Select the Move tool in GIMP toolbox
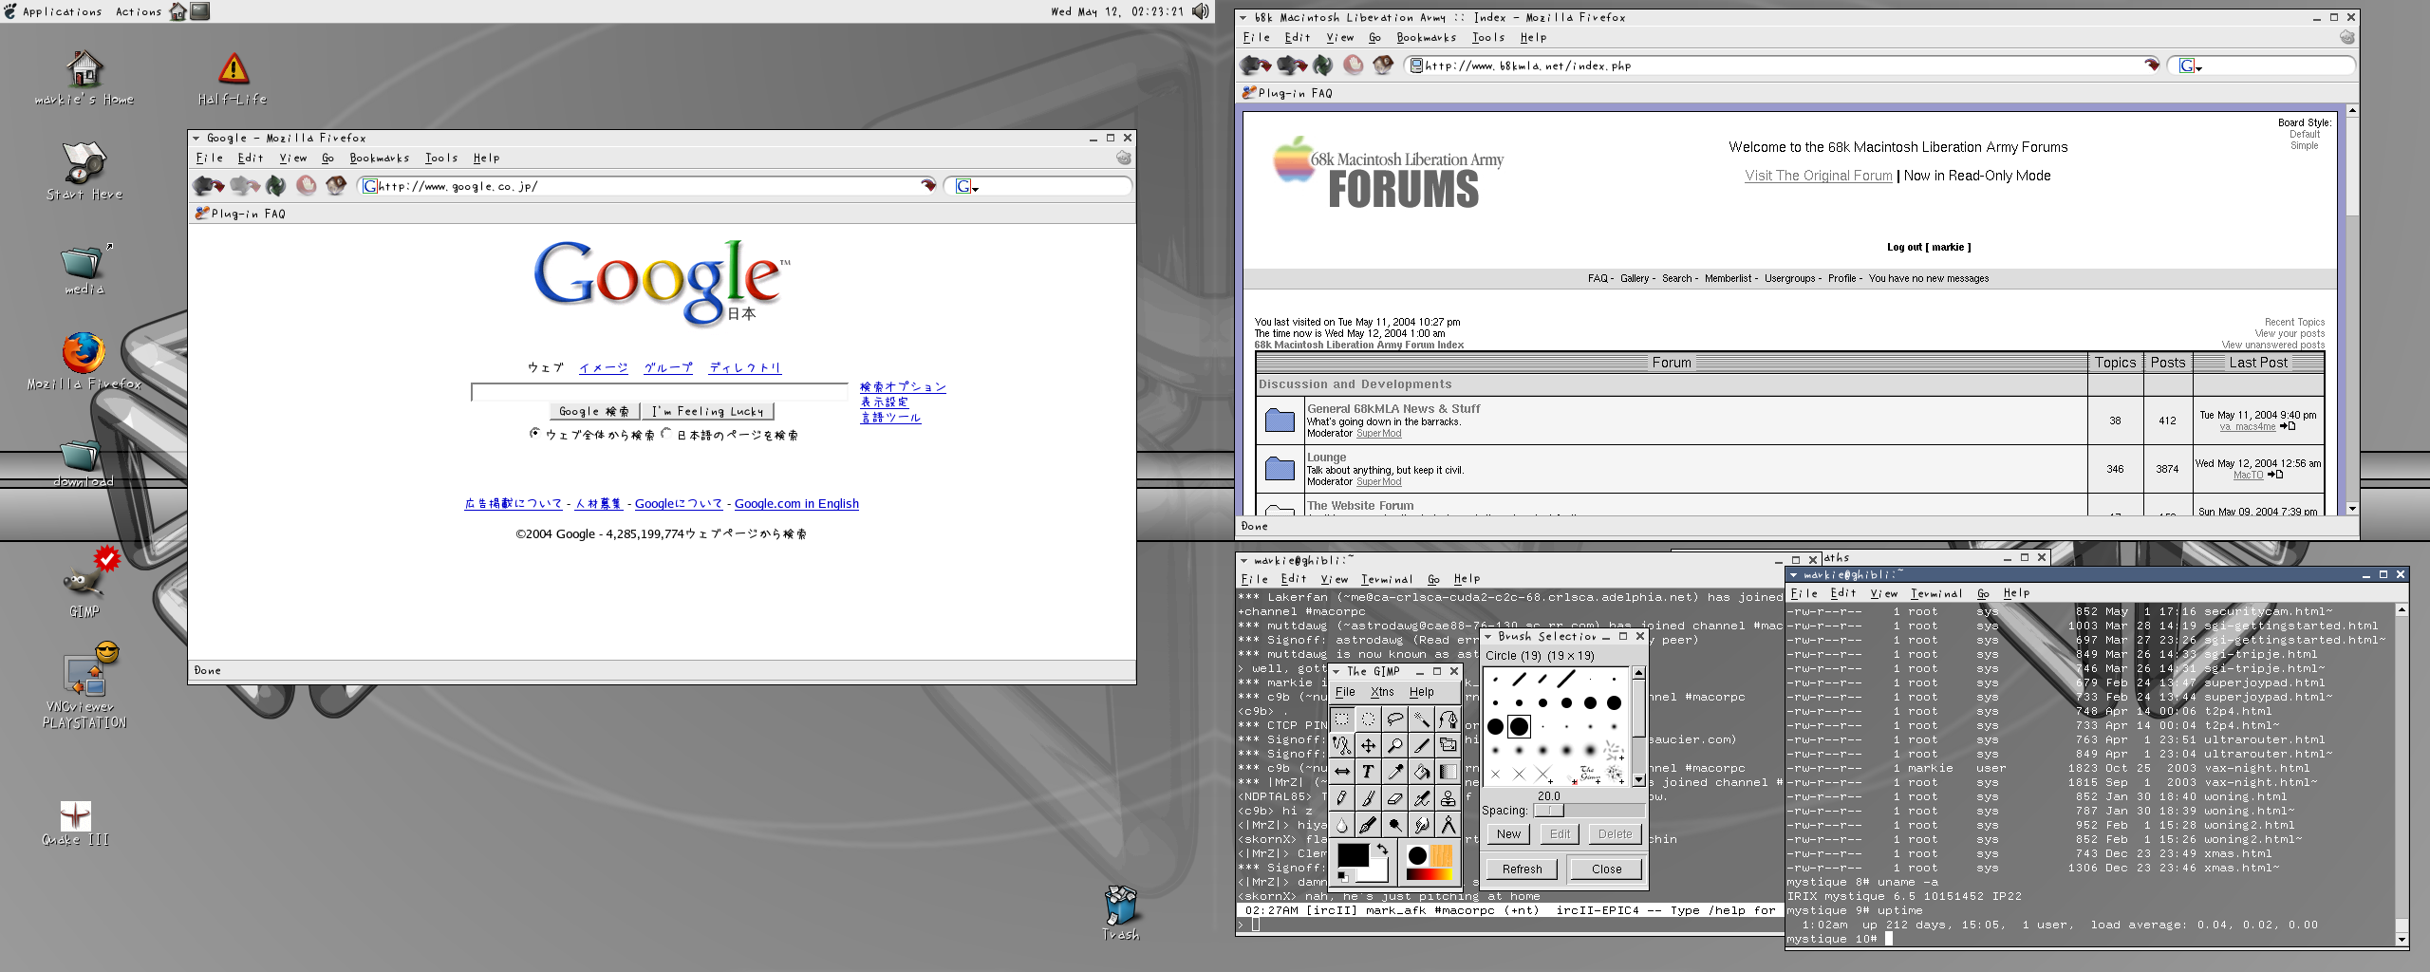The width and height of the screenshot is (2430, 972). [x=1368, y=745]
